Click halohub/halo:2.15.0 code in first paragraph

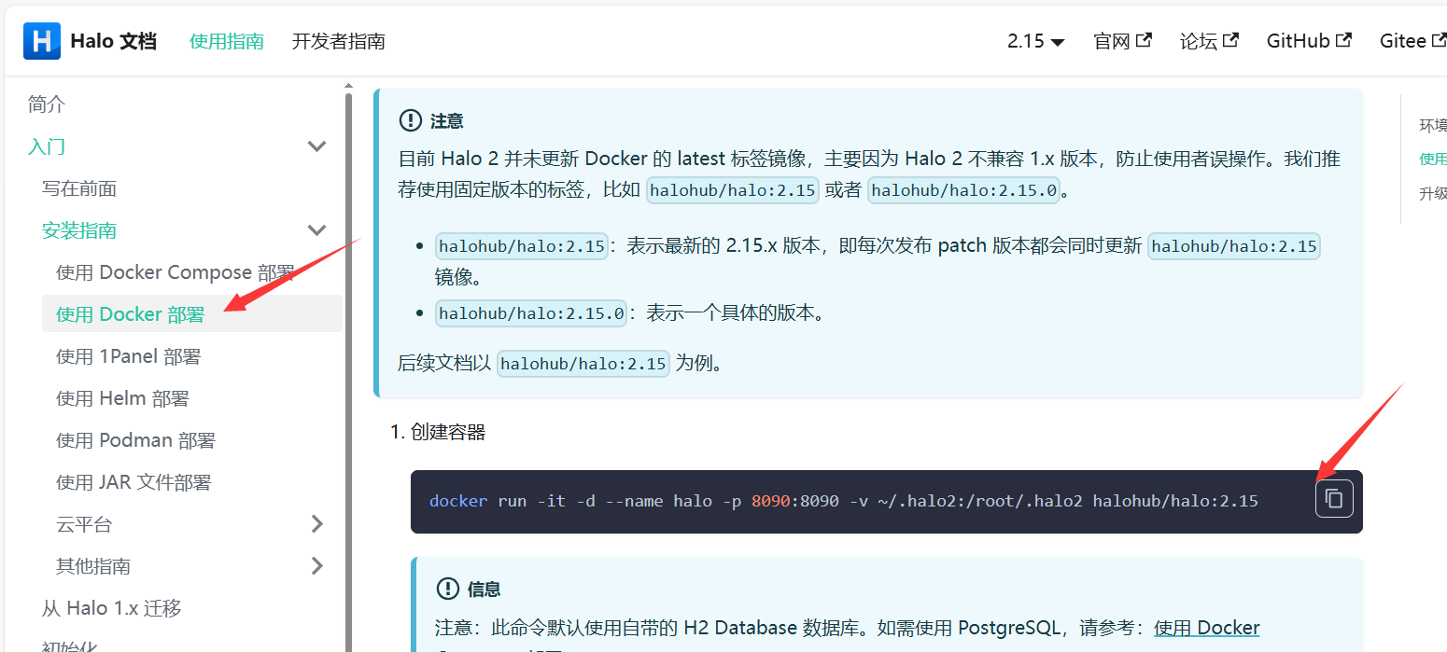click(x=964, y=190)
